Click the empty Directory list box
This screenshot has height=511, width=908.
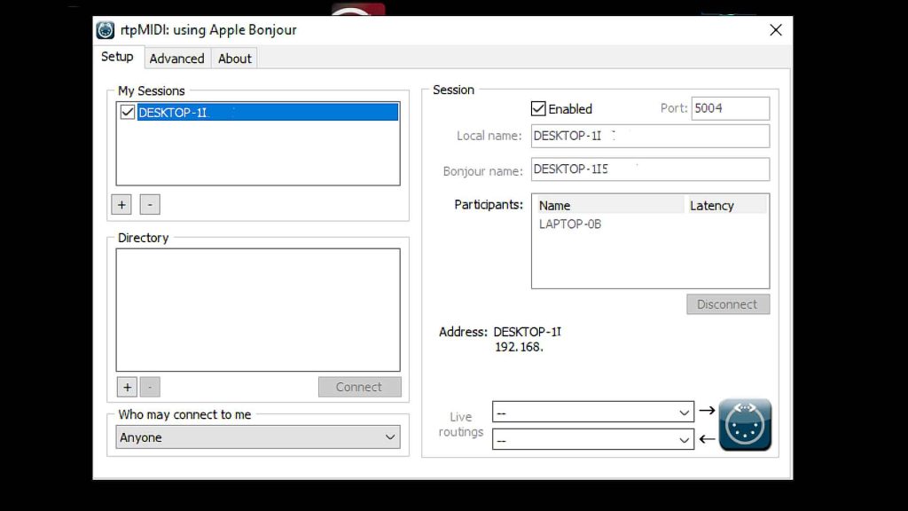(x=258, y=310)
